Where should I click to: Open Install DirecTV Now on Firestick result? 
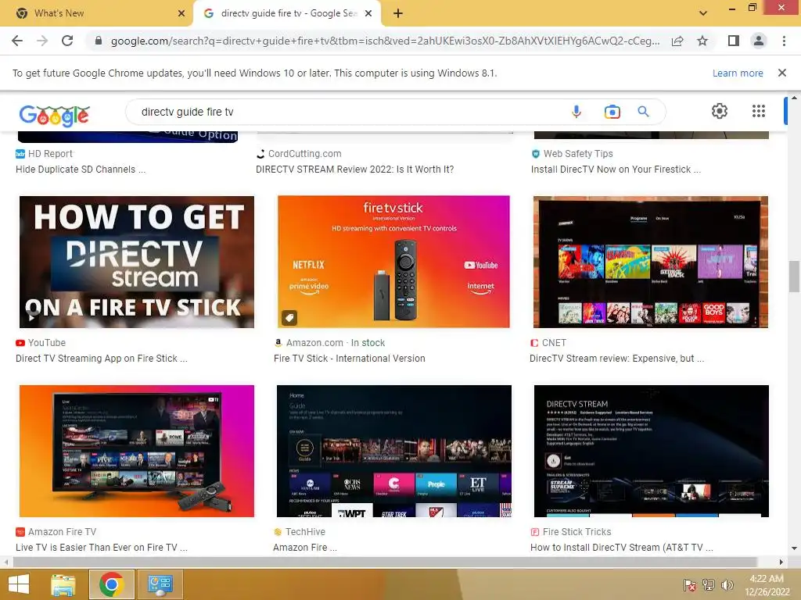click(616, 170)
